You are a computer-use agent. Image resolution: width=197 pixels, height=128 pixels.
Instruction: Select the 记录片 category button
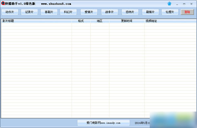pos(29,12)
